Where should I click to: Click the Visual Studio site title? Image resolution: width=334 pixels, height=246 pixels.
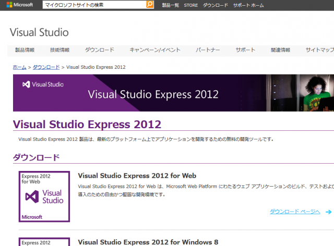pos(39,32)
